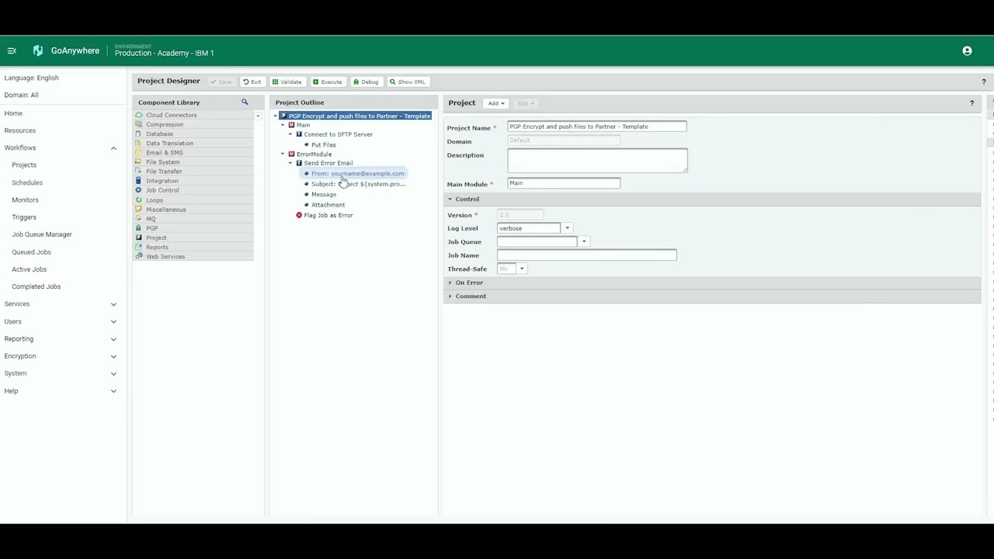Click the Job Control gear icon

click(x=139, y=190)
